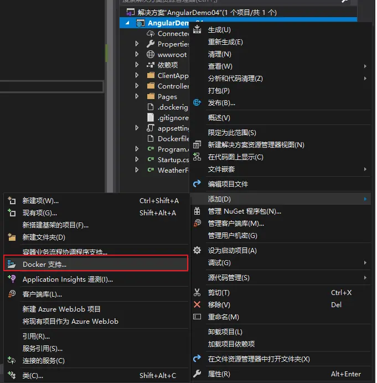Viewport: 377px width, 383px height.
Task: Expand the Program.cs node
Action: pyautogui.click(x=137, y=149)
